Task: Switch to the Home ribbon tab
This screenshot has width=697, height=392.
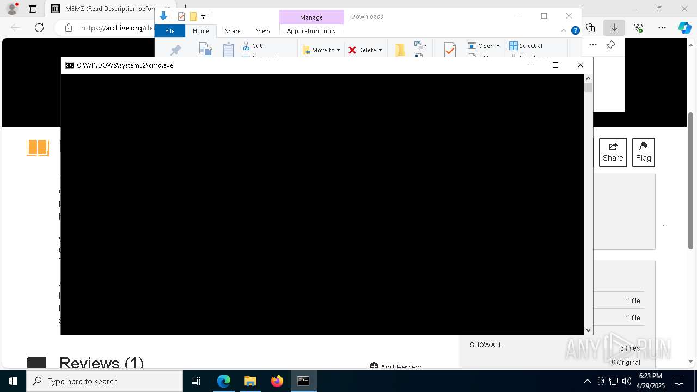Action: pos(200,31)
